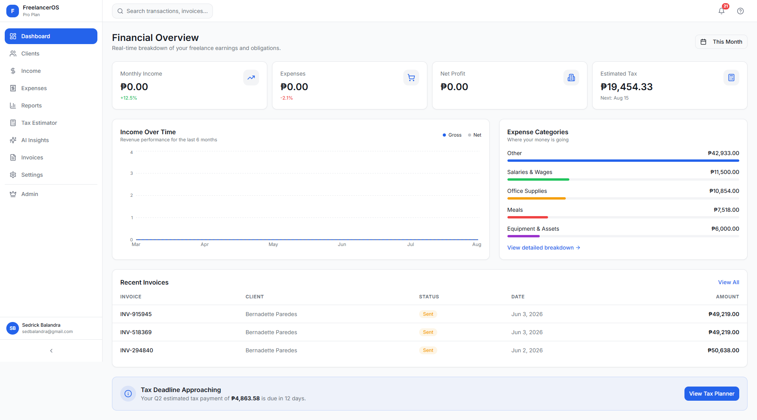This screenshot has height=420, width=757.
Task: Open the Admin menu item
Action: coord(51,194)
